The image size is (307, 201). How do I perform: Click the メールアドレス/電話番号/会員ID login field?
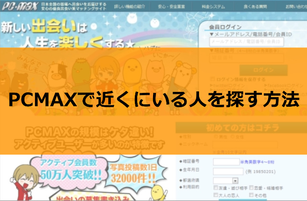[247, 42]
